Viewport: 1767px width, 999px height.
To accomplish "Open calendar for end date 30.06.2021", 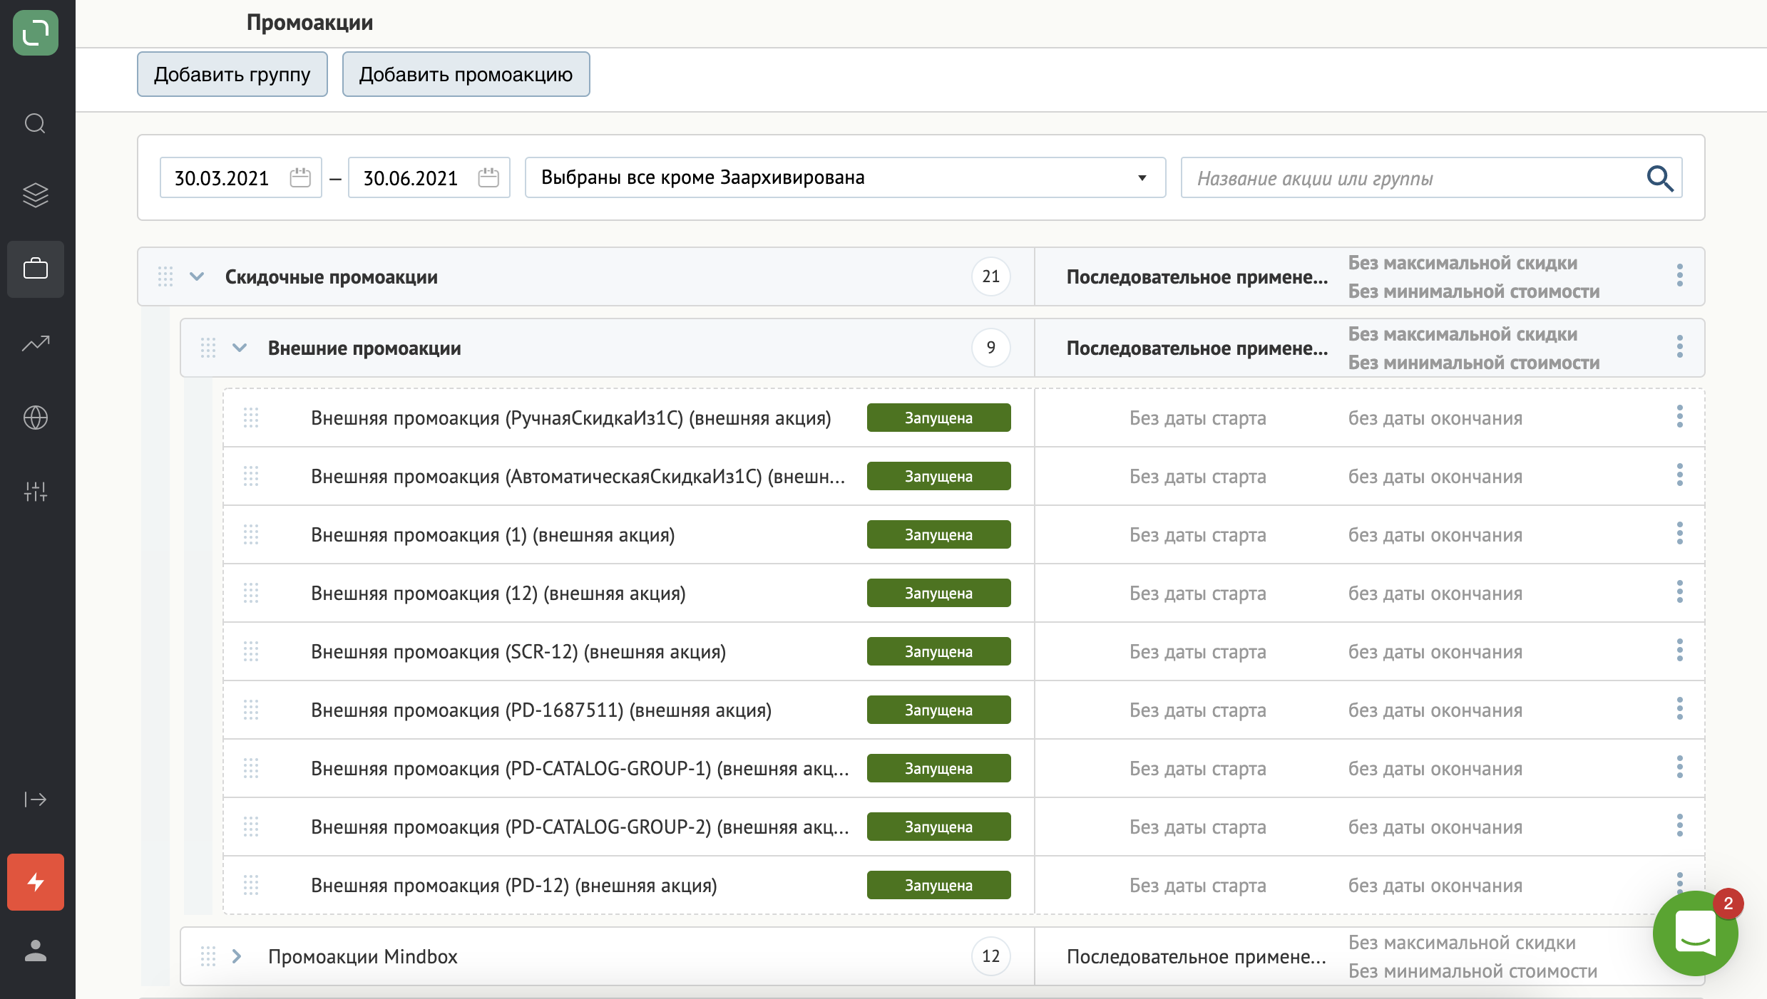I will (x=488, y=177).
